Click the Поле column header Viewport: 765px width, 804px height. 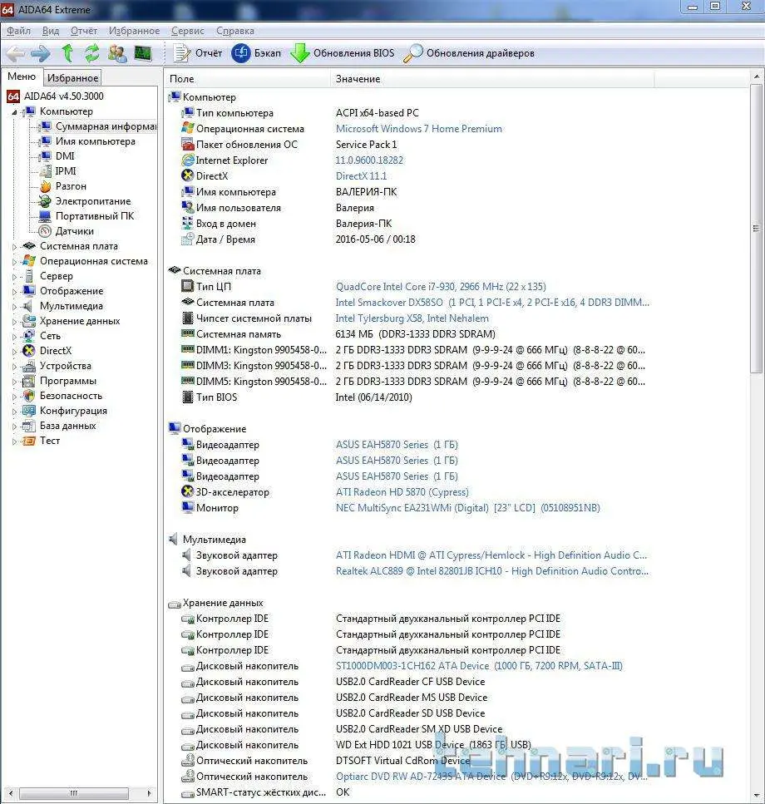point(247,79)
